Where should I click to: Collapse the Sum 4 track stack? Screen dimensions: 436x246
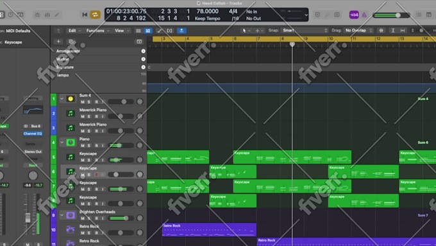[62, 99]
